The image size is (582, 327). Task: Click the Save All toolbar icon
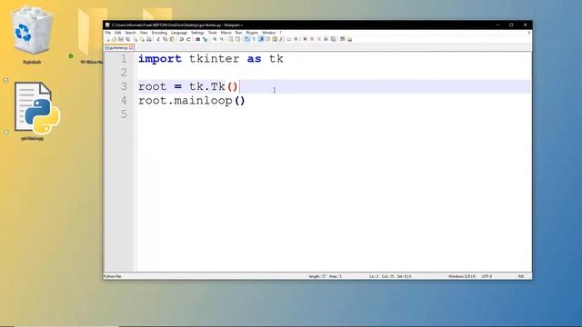(x=128, y=39)
